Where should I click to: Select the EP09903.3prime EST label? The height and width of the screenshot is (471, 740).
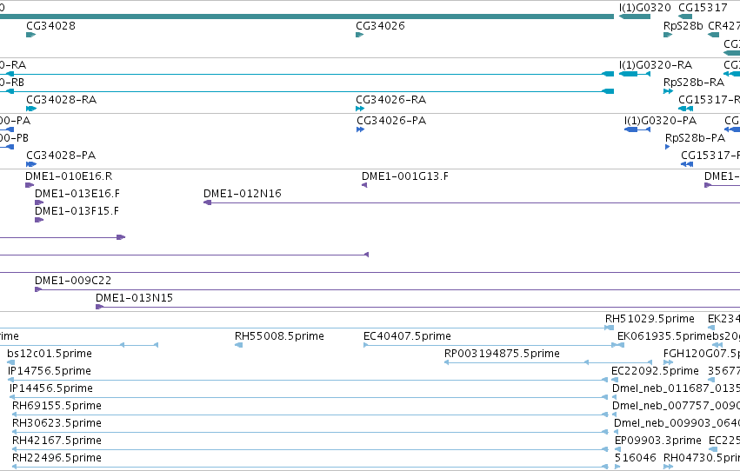click(658, 441)
